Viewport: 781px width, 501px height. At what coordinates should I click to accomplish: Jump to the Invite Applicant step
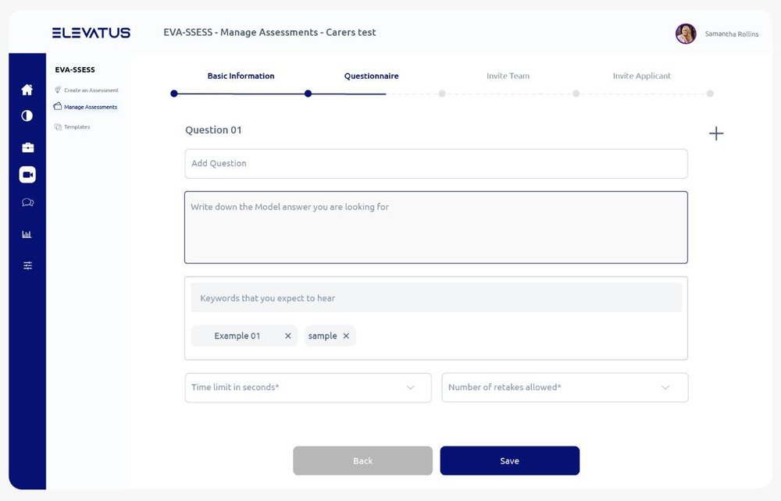pyautogui.click(x=641, y=76)
